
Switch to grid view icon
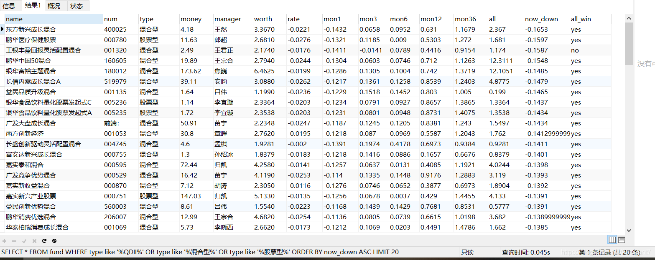[612, 240]
